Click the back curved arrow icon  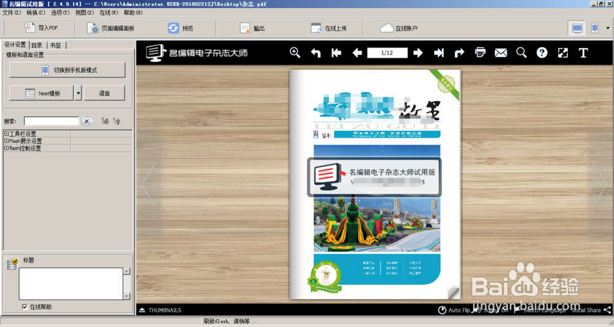pos(316,52)
